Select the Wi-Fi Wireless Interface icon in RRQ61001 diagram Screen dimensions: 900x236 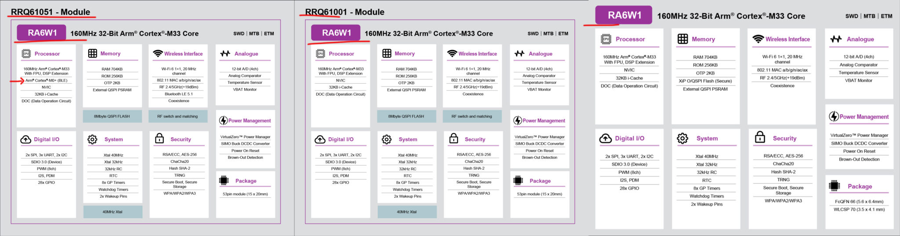[452, 54]
